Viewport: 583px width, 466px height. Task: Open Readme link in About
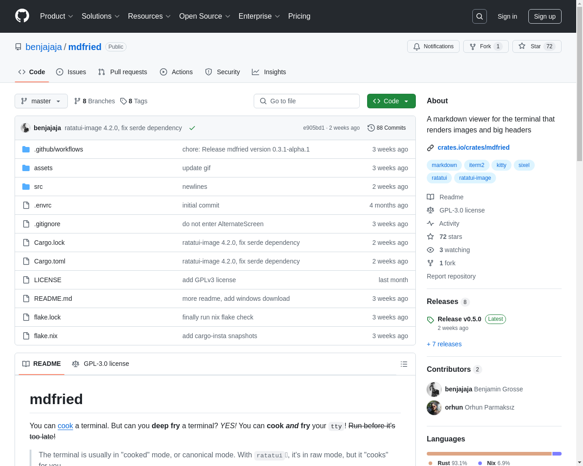click(445, 197)
